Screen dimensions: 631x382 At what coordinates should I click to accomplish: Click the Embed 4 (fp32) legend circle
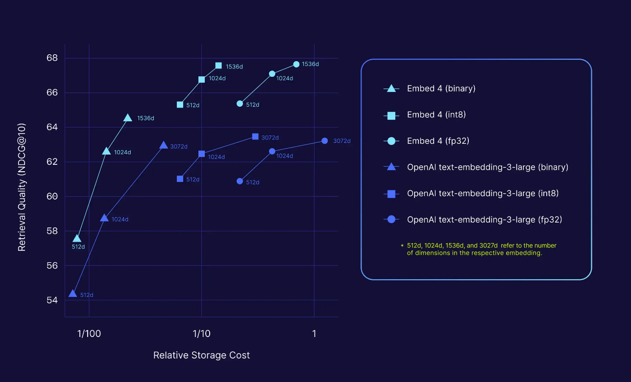pos(391,141)
